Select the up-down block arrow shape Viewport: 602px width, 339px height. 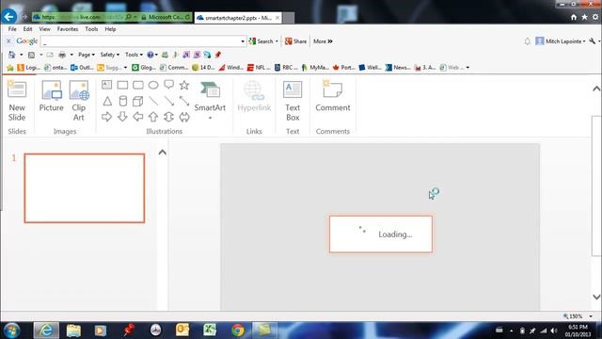point(169,117)
